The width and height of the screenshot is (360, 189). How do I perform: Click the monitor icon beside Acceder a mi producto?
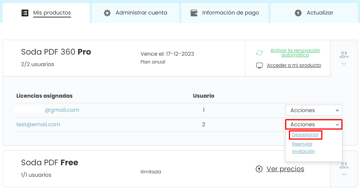259,65
